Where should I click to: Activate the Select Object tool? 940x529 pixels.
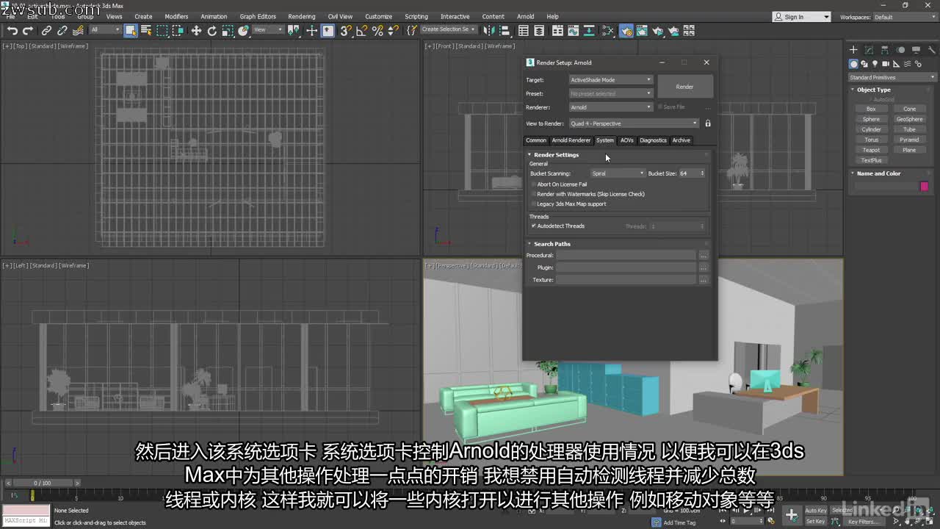131,30
